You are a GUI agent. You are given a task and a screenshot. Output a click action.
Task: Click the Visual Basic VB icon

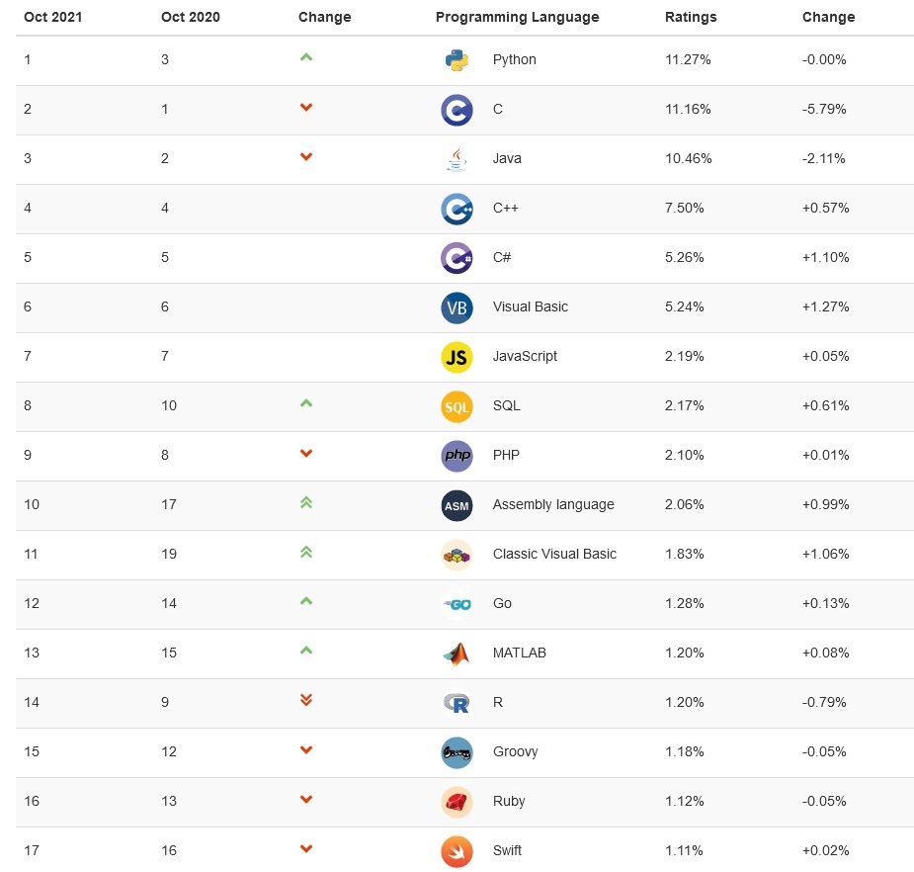[457, 308]
